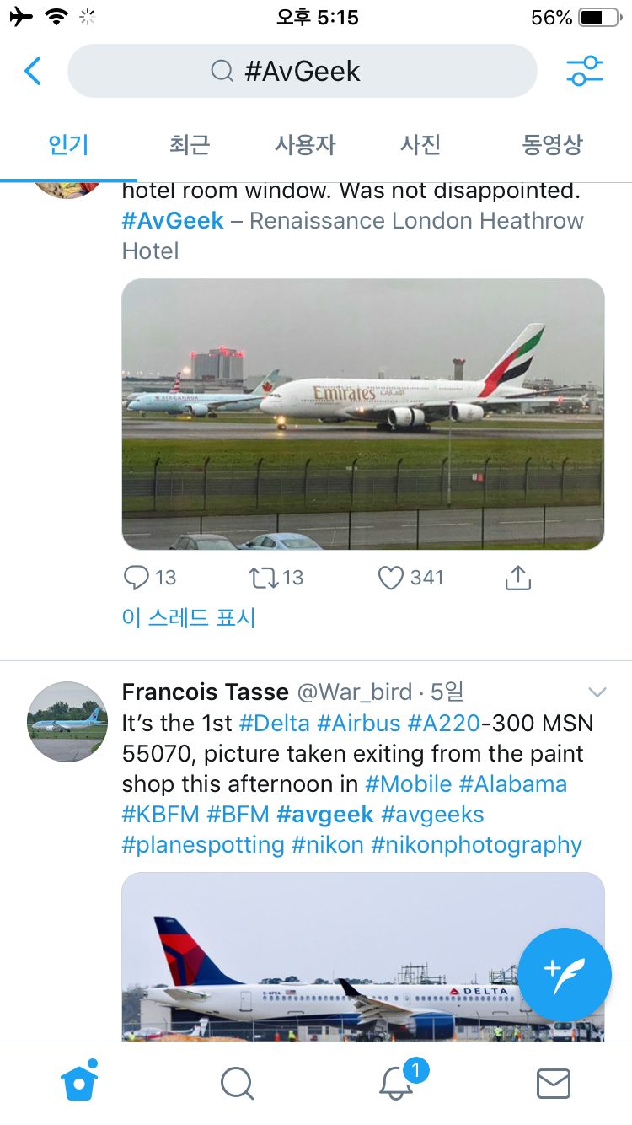Open the Search tab in bottom bar
Image resolution: width=632 pixels, height=1125 pixels.
(237, 1084)
